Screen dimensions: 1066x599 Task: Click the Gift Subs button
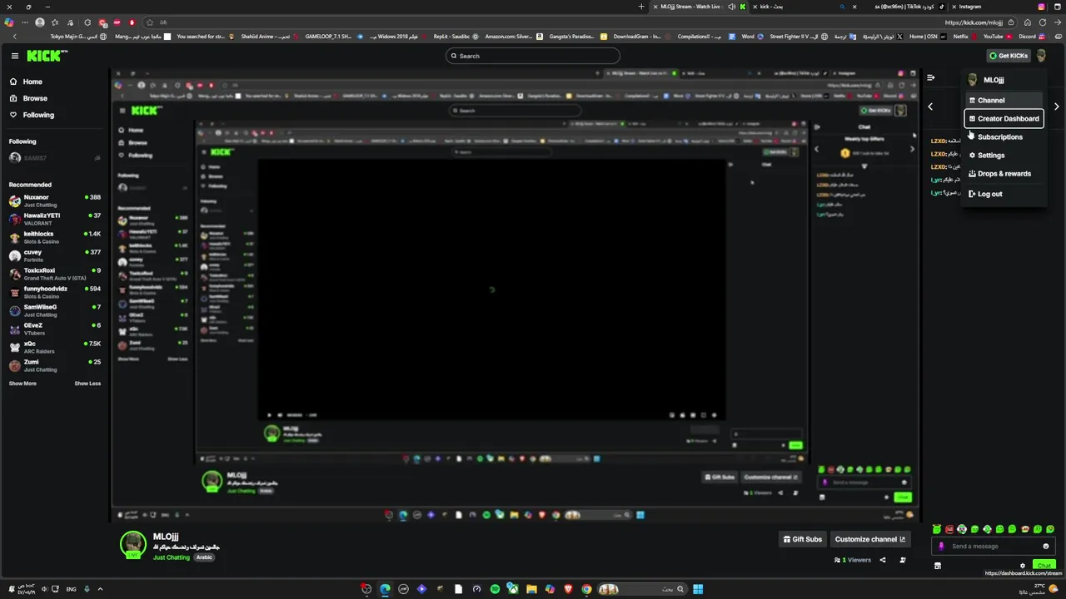(x=803, y=539)
